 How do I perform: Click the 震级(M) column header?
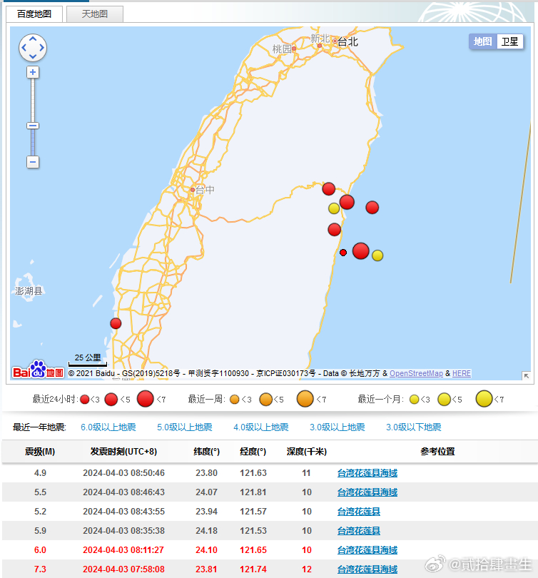(40, 452)
